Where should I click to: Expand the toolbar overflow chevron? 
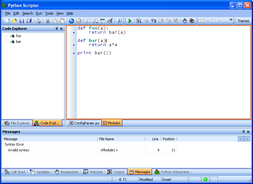point(231,20)
